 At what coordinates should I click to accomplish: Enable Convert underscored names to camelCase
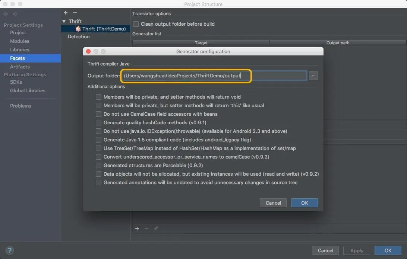click(x=98, y=157)
